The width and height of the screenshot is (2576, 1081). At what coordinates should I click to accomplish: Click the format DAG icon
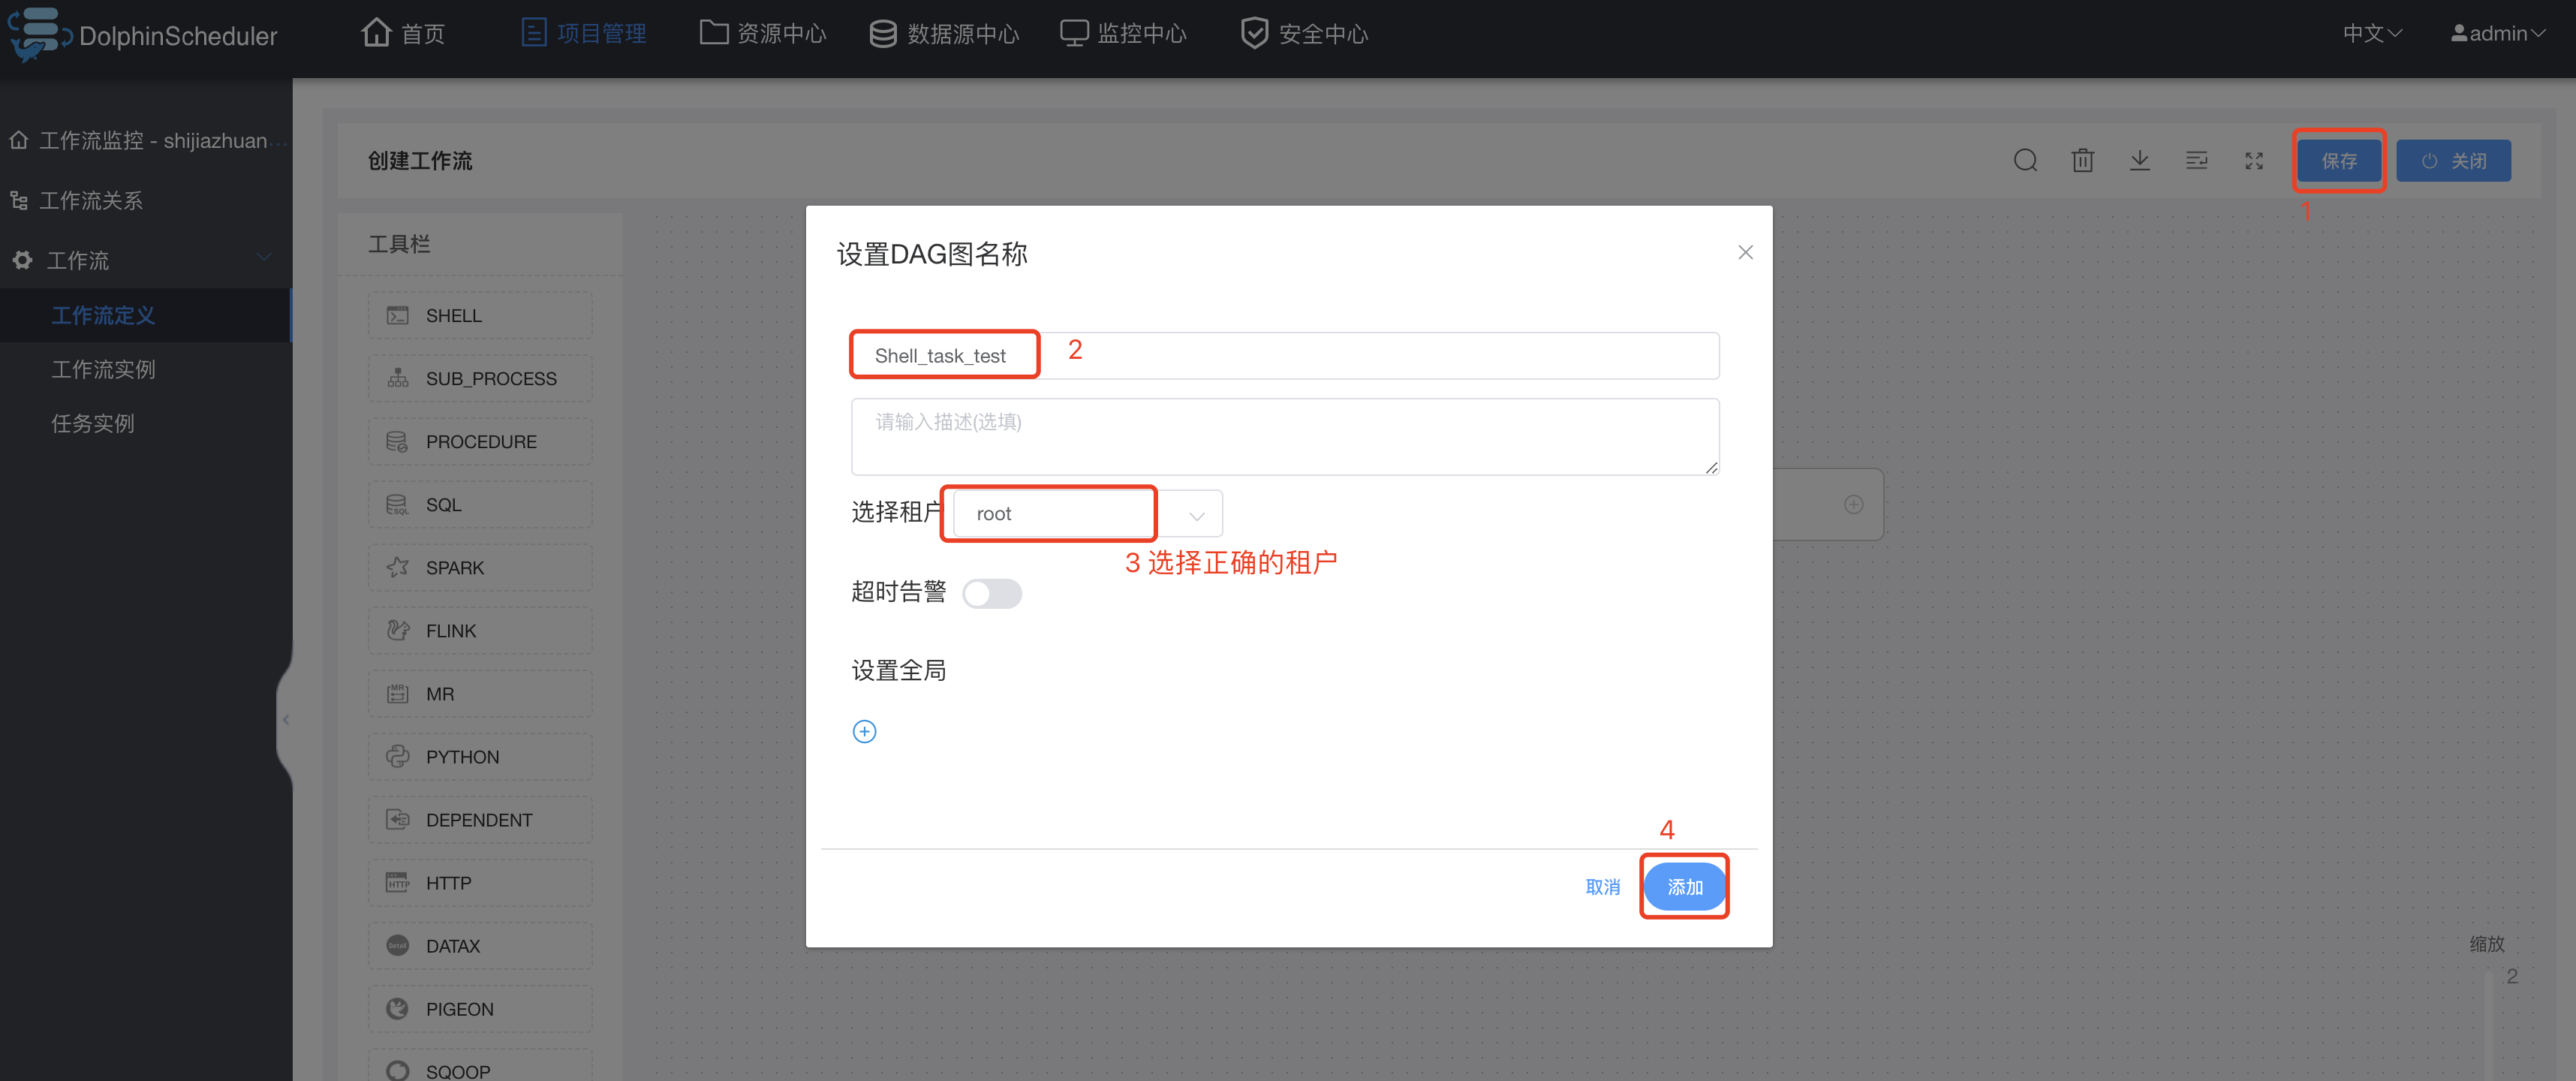pos(2196,161)
